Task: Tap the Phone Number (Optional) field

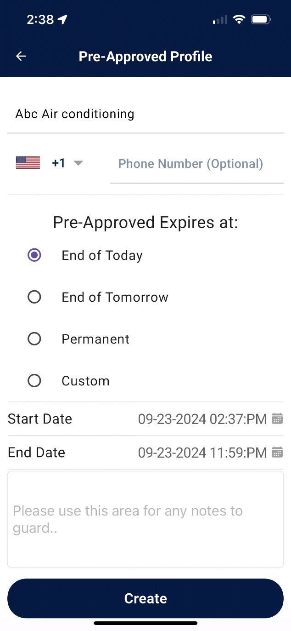Action: click(196, 164)
